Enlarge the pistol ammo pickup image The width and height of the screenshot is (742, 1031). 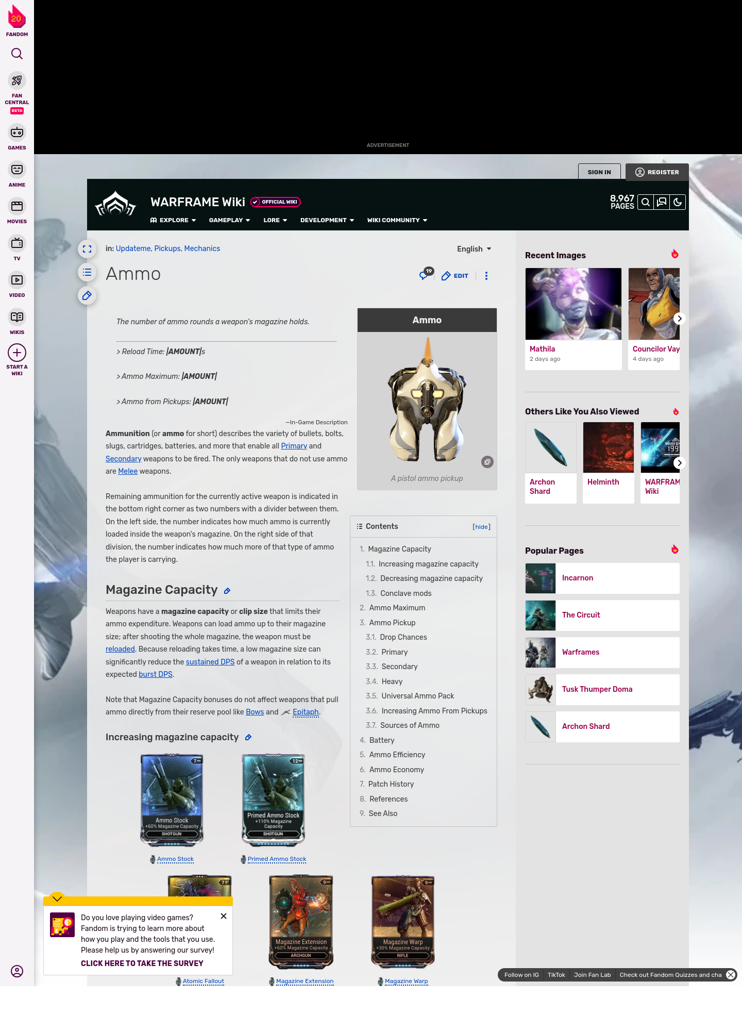click(x=487, y=462)
